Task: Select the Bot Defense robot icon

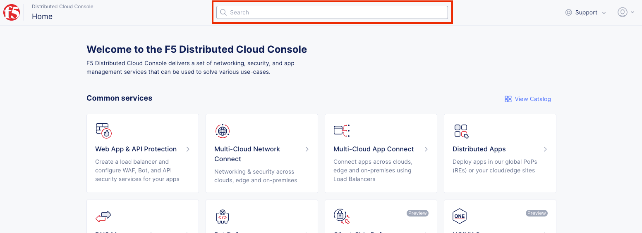Action: click(x=223, y=216)
